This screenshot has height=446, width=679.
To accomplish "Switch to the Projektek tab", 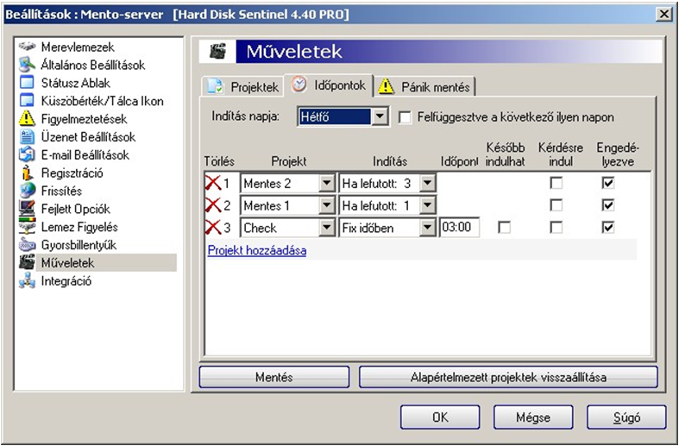I will [243, 87].
